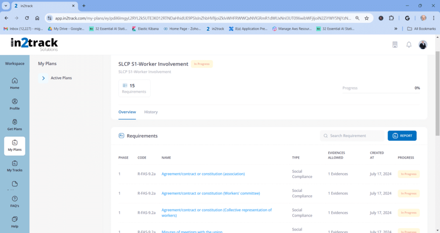The height and width of the screenshot is (233, 440).
Task: Open Get Plans sidebar section
Action: pyautogui.click(x=15, y=125)
